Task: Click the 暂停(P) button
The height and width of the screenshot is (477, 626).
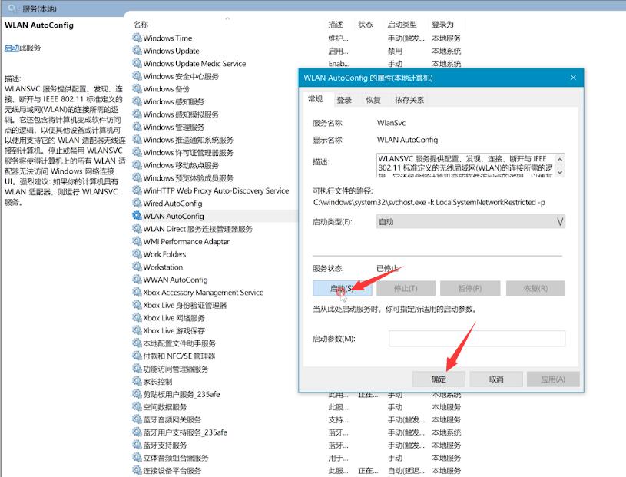Action: 470,288
